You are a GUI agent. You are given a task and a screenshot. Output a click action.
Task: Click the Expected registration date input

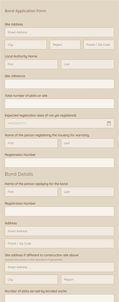tap(59, 123)
